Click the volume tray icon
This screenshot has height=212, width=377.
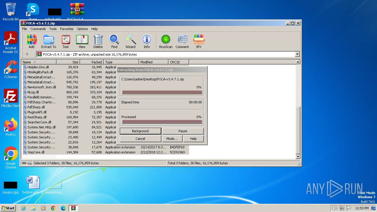335,208
